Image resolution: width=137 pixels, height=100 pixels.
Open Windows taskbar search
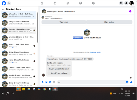[8, 93]
